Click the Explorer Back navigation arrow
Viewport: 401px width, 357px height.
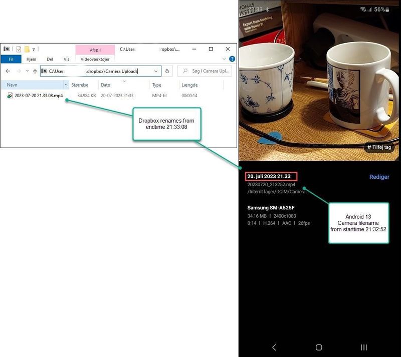[8, 71]
